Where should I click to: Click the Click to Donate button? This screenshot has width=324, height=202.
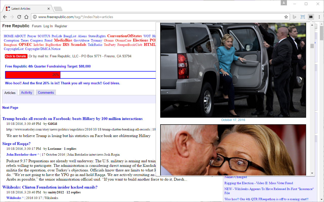(16, 56)
